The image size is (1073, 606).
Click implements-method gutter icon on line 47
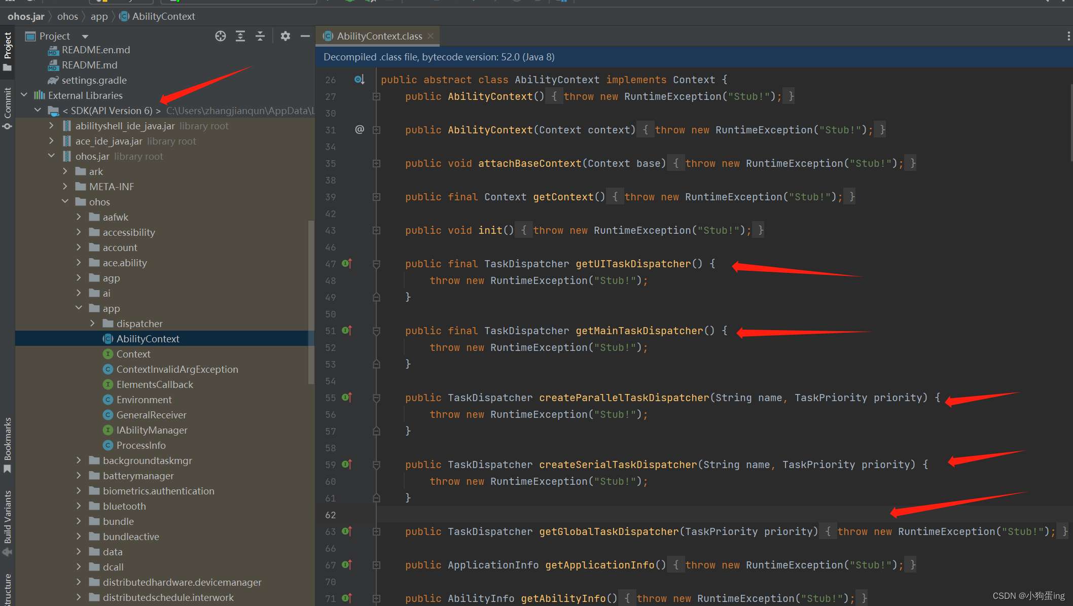tap(347, 263)
